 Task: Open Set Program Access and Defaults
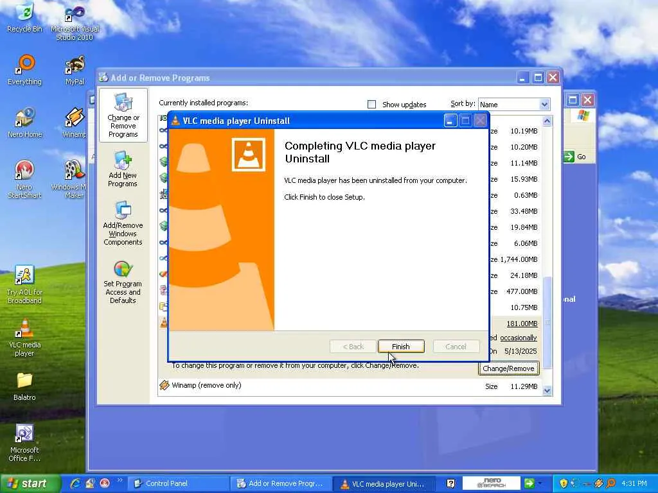[x=123, y=282]
